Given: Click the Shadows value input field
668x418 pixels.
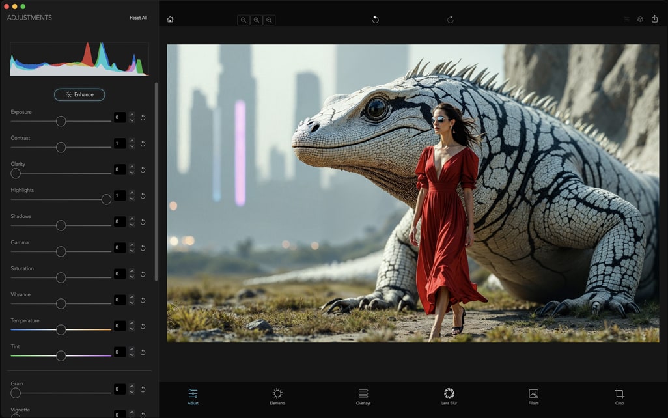Looking at the screenshot, I should pos(120,222).
